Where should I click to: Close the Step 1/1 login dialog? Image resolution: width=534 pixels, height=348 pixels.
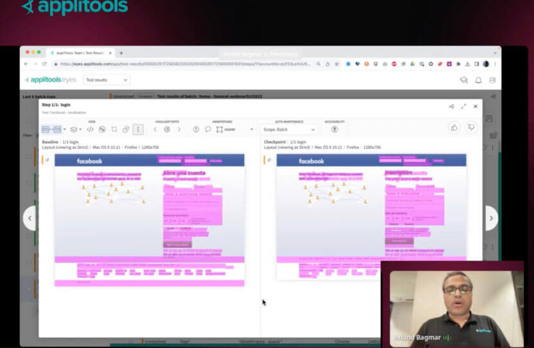476,107
